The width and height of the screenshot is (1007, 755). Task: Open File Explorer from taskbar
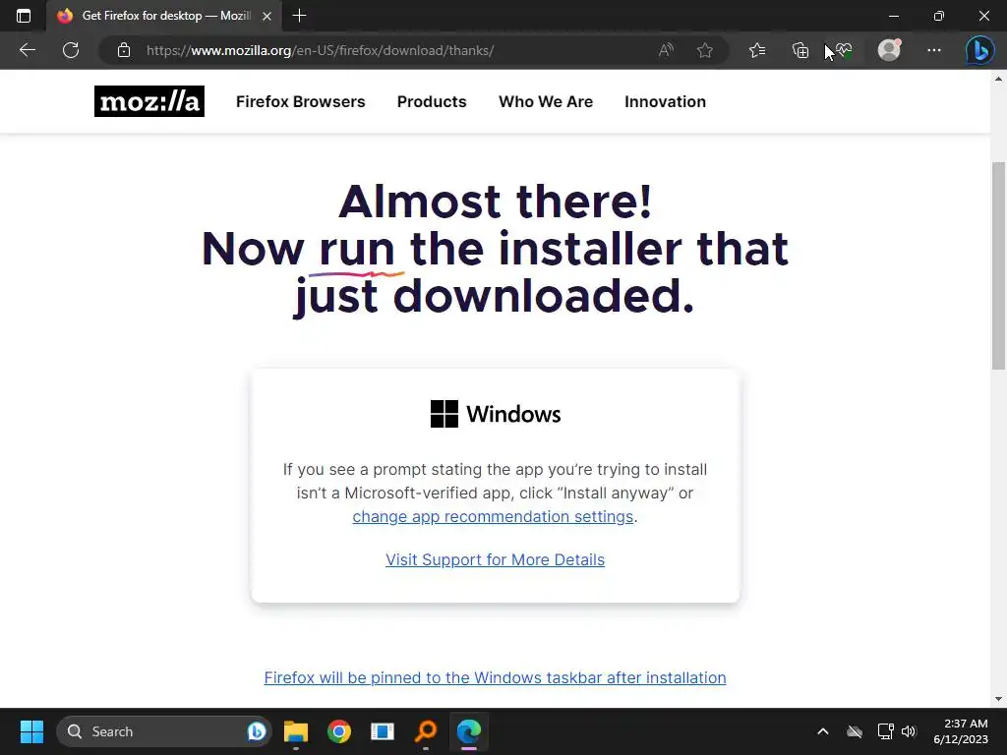[x=296, y=731]
